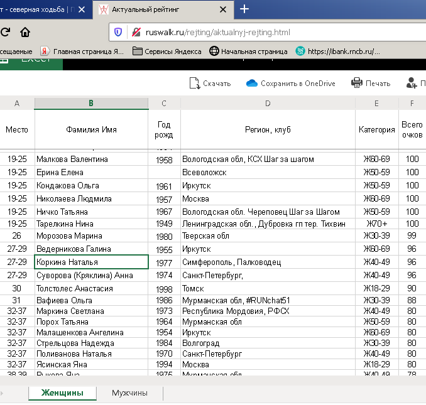Select column A header
This screenshot has width=426, height=405.
(x=17, y=103)
